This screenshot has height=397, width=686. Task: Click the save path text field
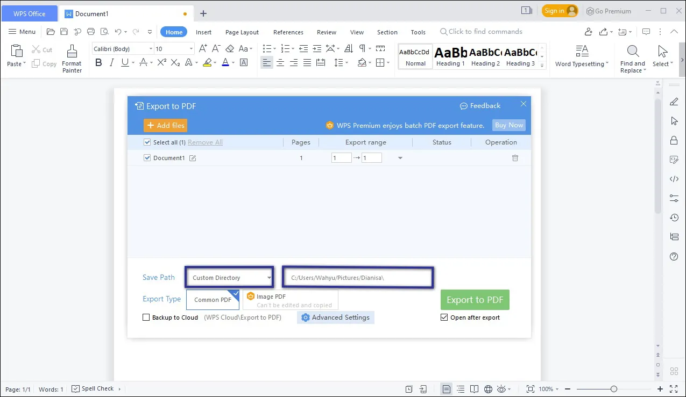(x=358, y=278)
